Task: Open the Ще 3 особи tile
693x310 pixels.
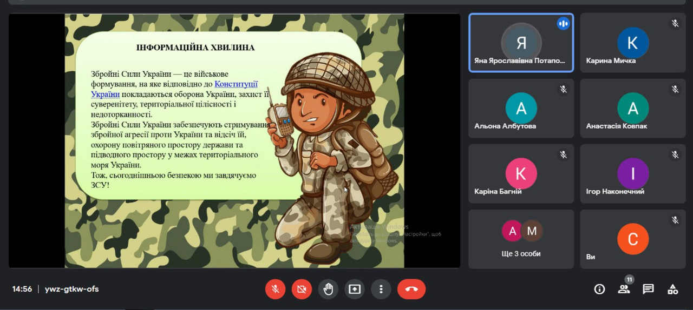Action: click(521, 239)
